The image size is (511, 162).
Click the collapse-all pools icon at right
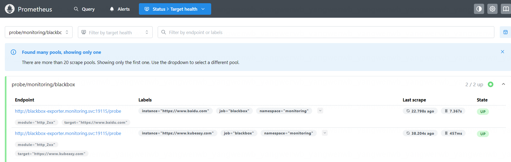coord(505,32)
